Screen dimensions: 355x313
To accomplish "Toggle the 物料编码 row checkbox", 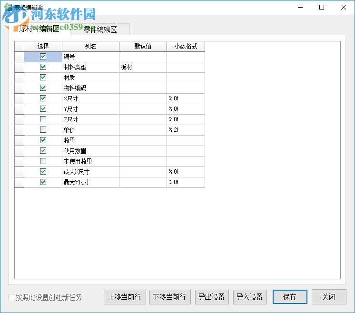I will pyautogui.click(x=43, y=88).
